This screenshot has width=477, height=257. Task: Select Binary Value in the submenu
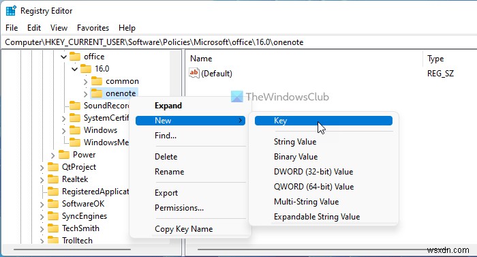click(x=324, y=157)
